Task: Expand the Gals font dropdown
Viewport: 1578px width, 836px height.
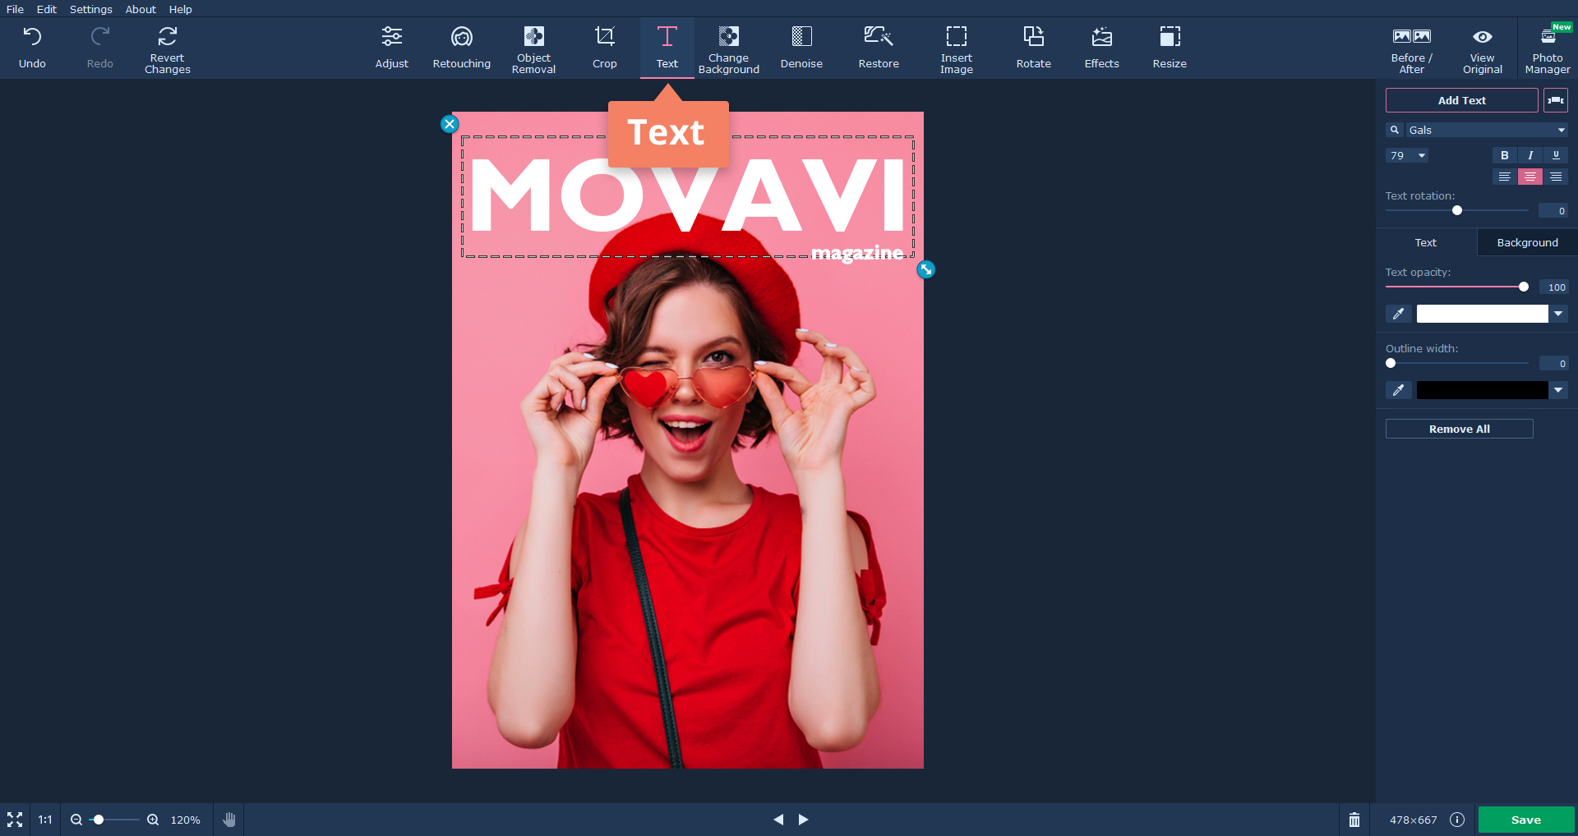Action: (1562, 130)
